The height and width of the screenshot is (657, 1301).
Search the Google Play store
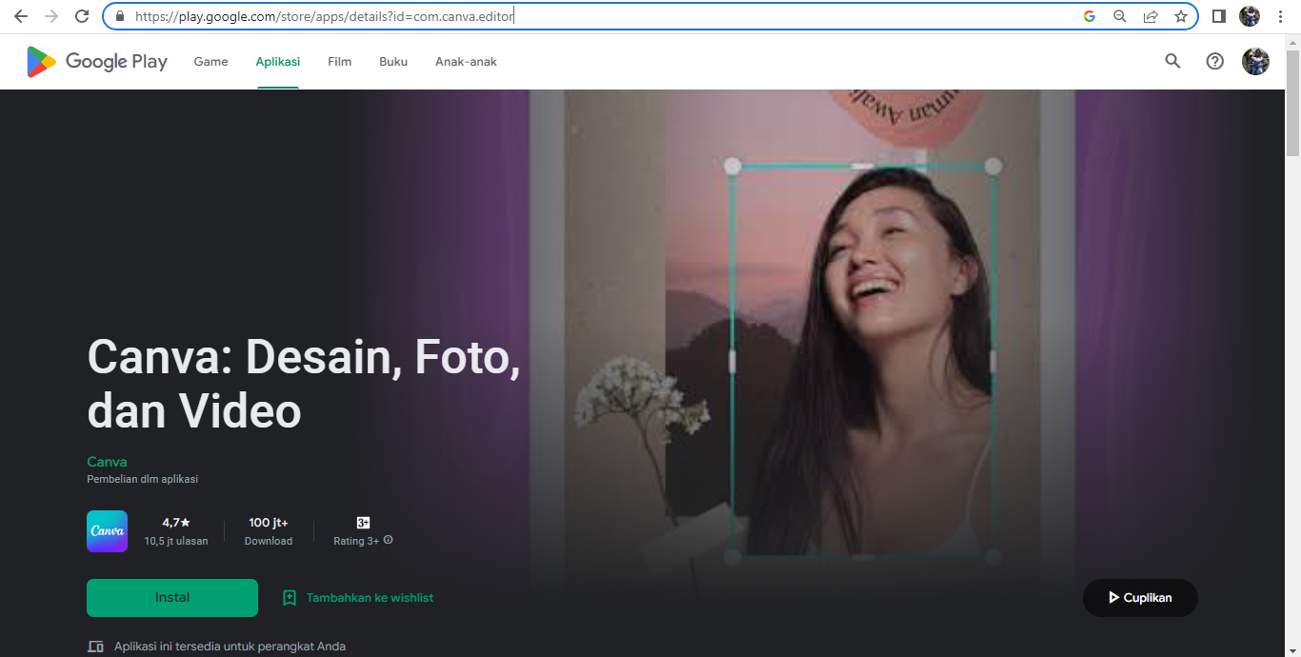point(1172,61)
